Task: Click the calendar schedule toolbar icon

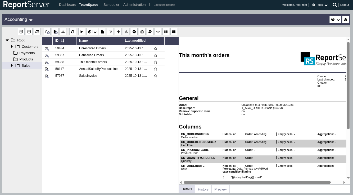Action: pos(142,32)
